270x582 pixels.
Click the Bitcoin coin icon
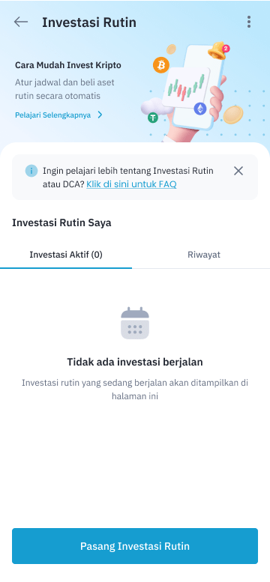pos(161,65)
